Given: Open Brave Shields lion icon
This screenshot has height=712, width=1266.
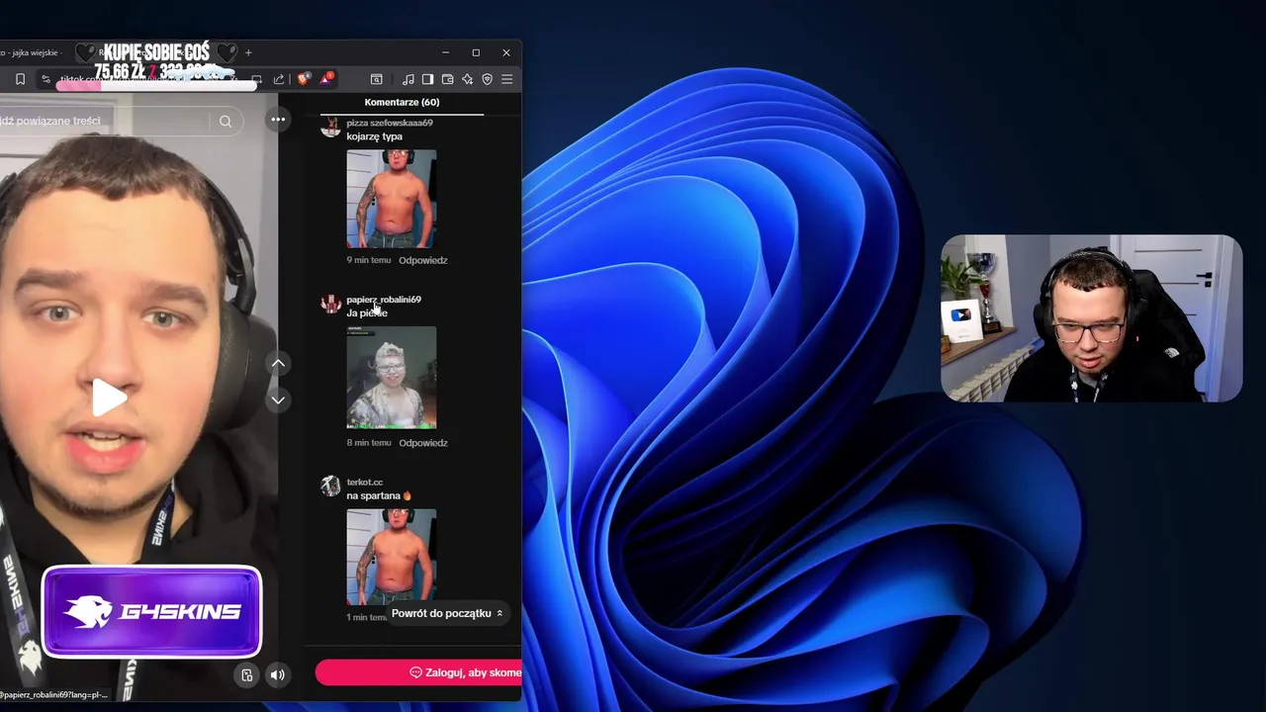Looking at the screenshot, I should coord(303,78).
